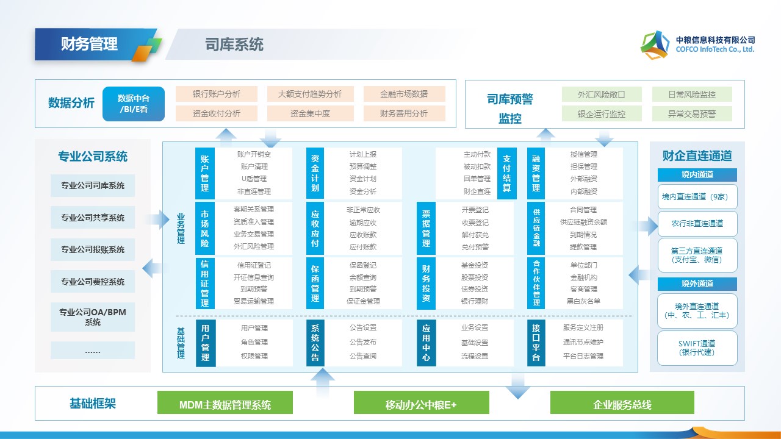Click the 银行账户分析 orange box

(x=216, y=94)
